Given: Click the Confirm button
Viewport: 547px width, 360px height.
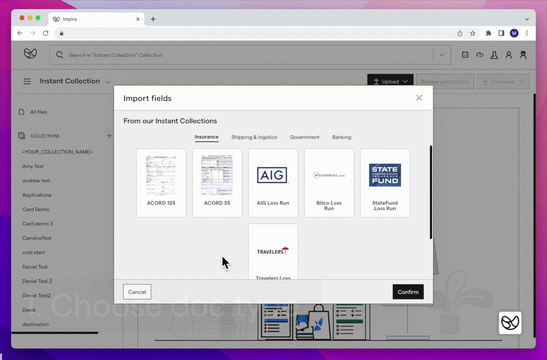Looking at the screenshot, I should 408,292.
